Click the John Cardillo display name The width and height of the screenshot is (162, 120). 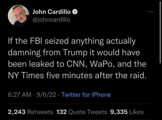[52, 12]
